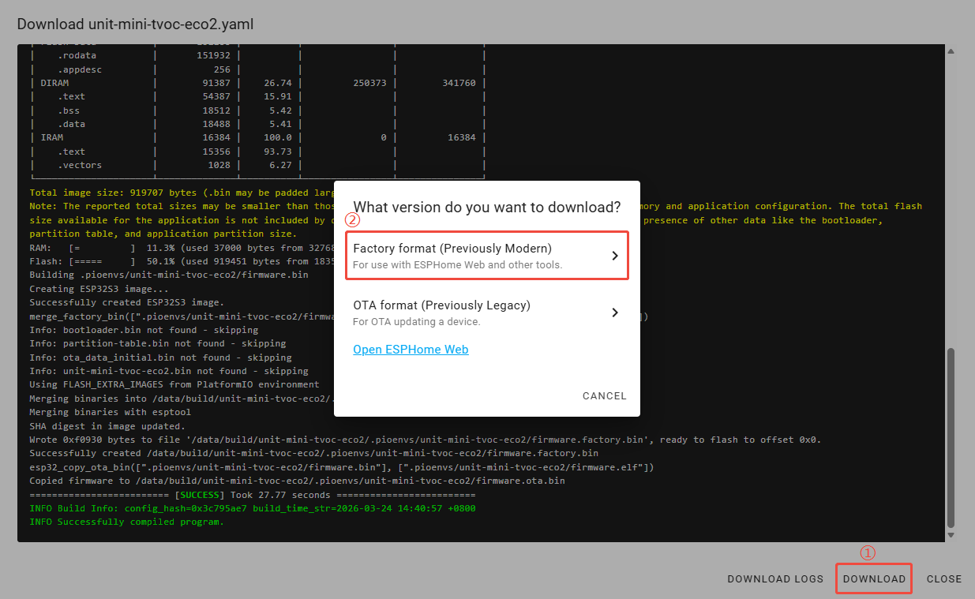Click the DOWNLOAD LOGS button

(x=775, y=578)
